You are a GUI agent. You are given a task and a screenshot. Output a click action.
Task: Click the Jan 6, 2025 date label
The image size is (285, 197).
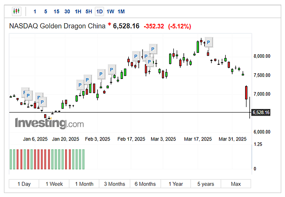pos(35,139)
